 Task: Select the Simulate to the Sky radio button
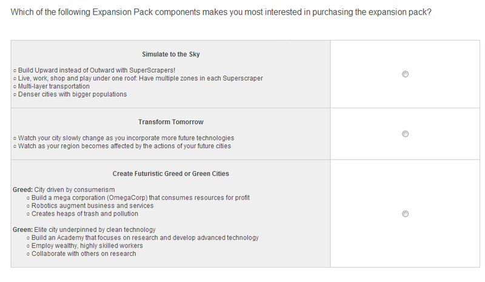[x=405, y=74]
